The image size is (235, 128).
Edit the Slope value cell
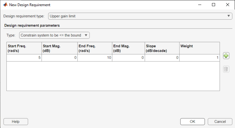[x=162, y=58]
